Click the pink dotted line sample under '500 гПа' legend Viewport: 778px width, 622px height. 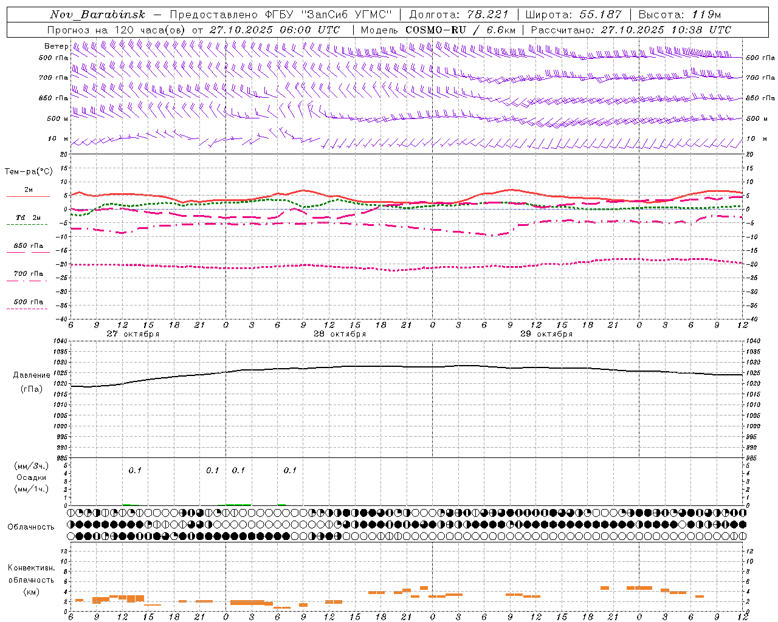(x=27, y=309)
